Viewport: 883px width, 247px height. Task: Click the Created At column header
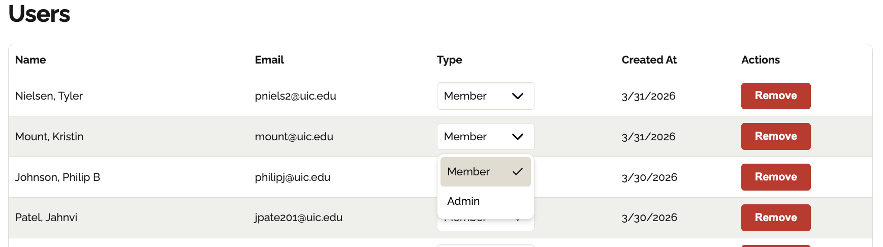[x=649, y=60]
